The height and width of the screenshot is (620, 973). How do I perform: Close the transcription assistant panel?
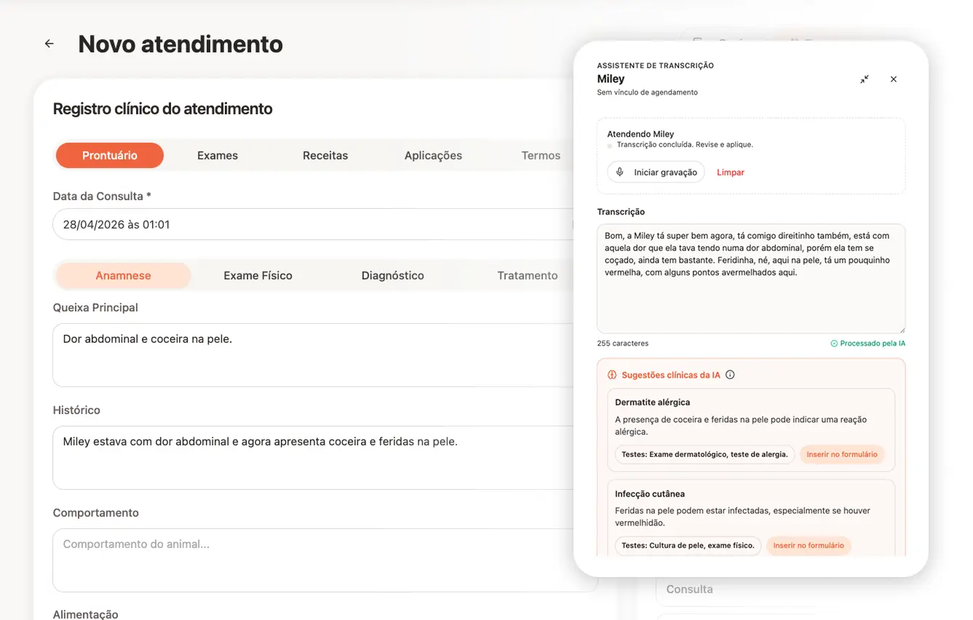point(894,79)
